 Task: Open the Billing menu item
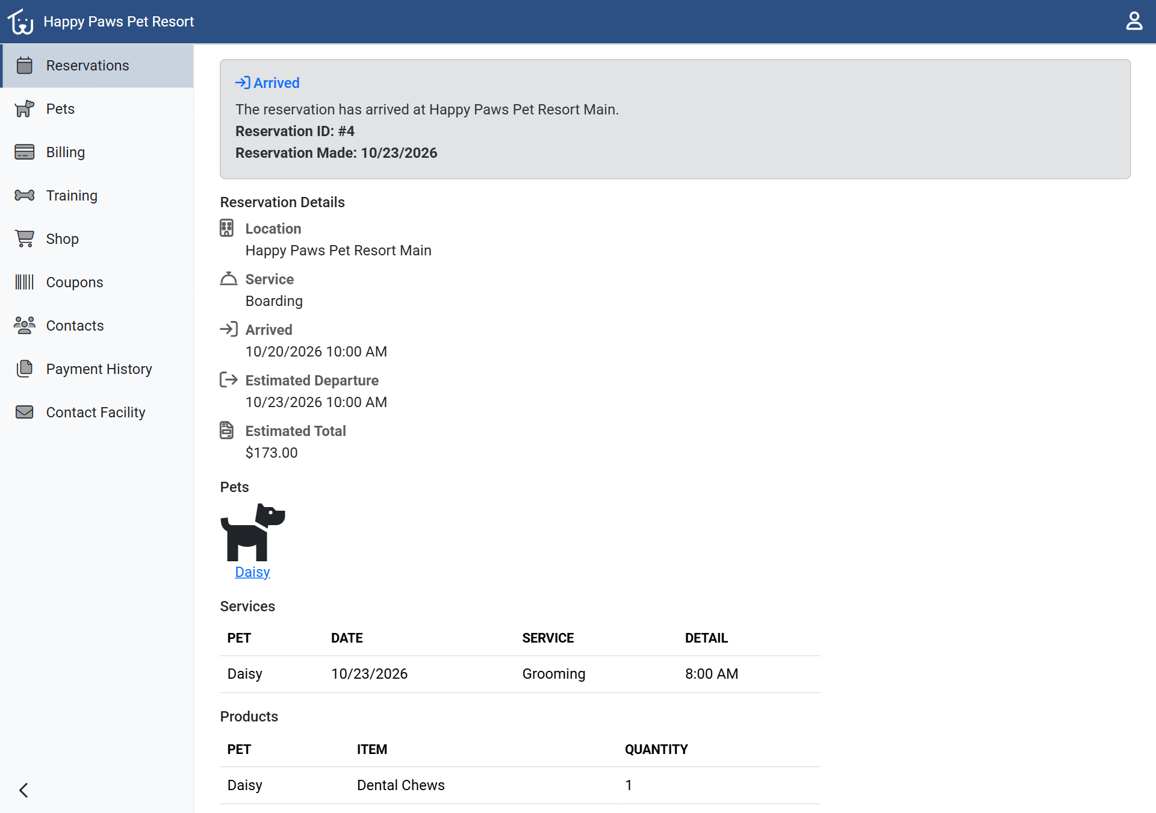click(x=98, y=152)
